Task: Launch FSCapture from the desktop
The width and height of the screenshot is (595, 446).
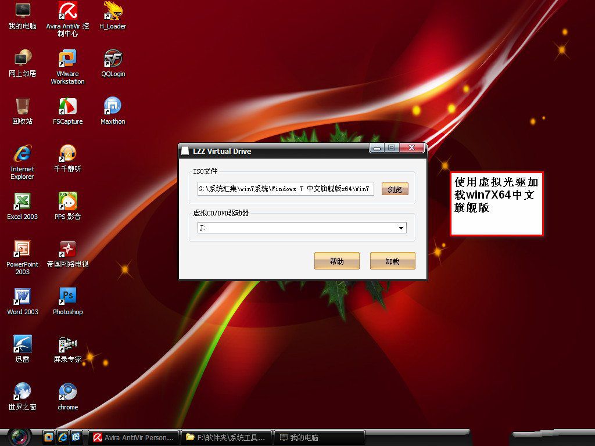Action: (x=67, y=106)
